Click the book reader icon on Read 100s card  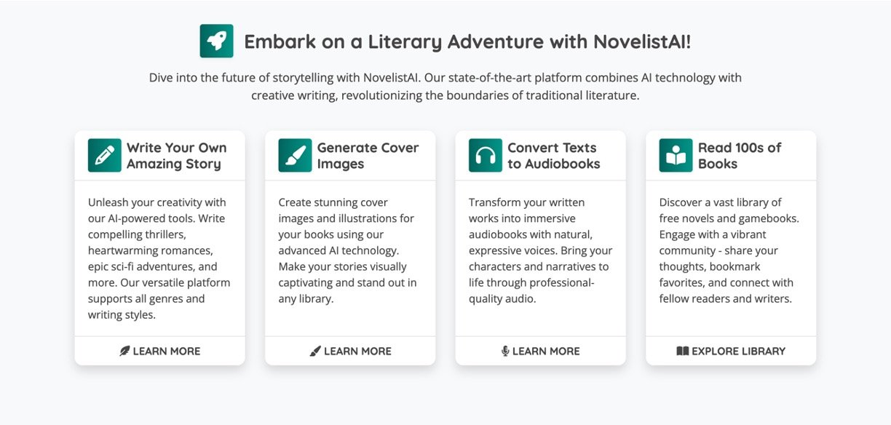pos(676,155)
